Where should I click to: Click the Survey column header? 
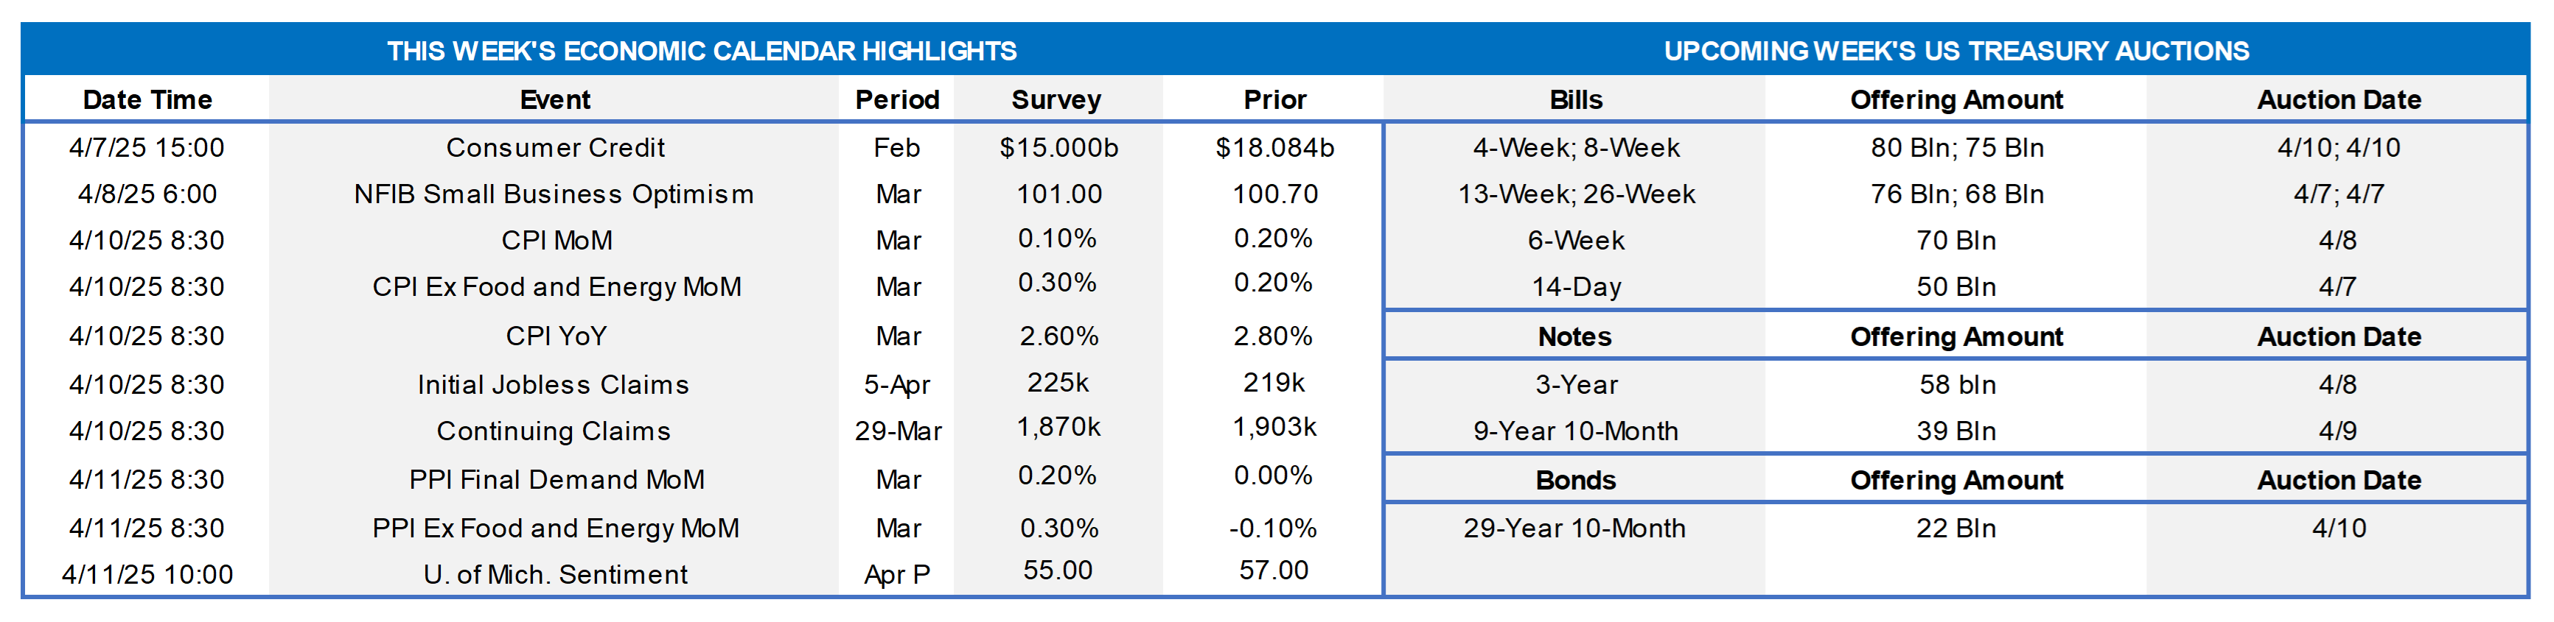(x=1056, y=100)
